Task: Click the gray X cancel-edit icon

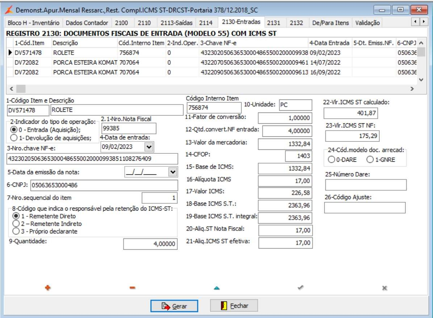Action: pyautogui.click(x=384, y=288)
